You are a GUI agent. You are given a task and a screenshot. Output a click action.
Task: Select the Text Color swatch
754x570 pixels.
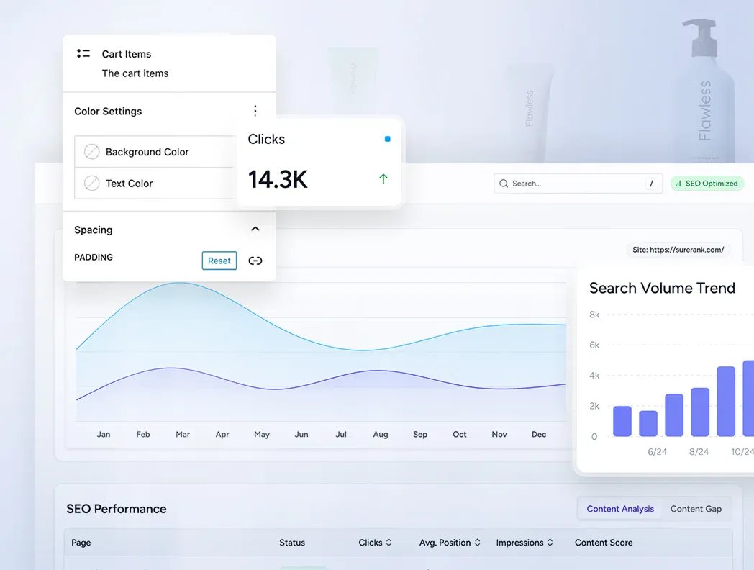[92, 184]
